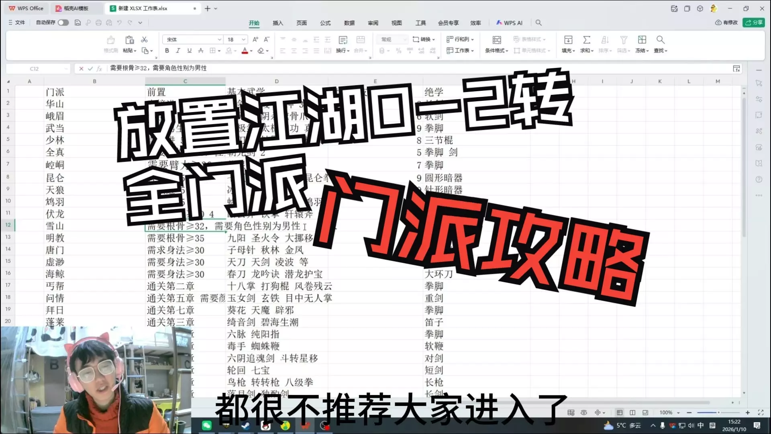Click the Find (查找) magnifier icon
The width and height of the screenshot is (771, 434).
pyautogui.click(x=660, y=40)
